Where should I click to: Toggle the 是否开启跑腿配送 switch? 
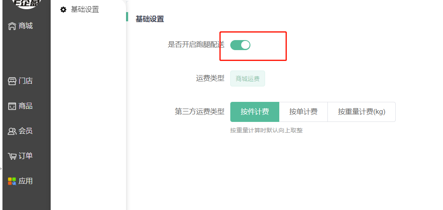(240, 45)
